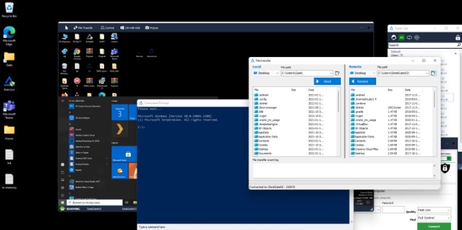This screenshot has width=462, height=230.
Task: Open the calendar tile showing 3
Action: pyautogui.click(x=120, y=112)
